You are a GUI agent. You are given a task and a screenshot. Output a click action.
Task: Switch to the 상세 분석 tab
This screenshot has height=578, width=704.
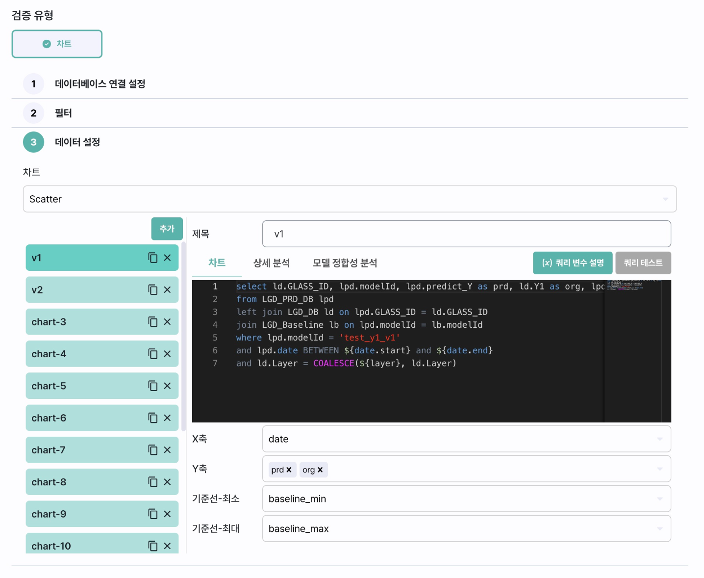[272, 263]
